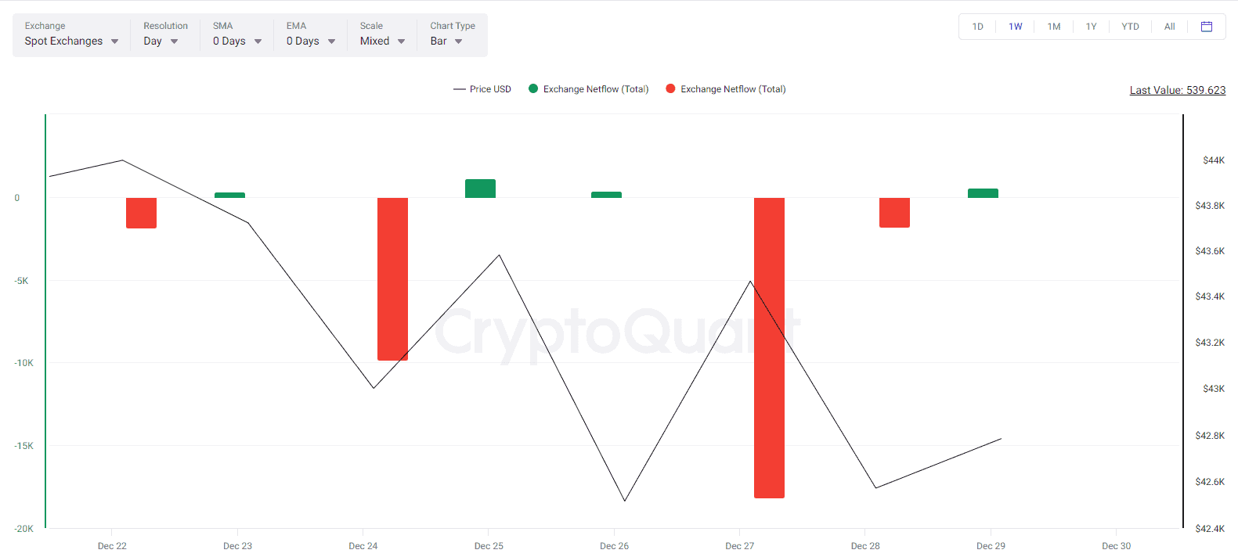Select the 1M time range tab

[x=1054, y=27]
